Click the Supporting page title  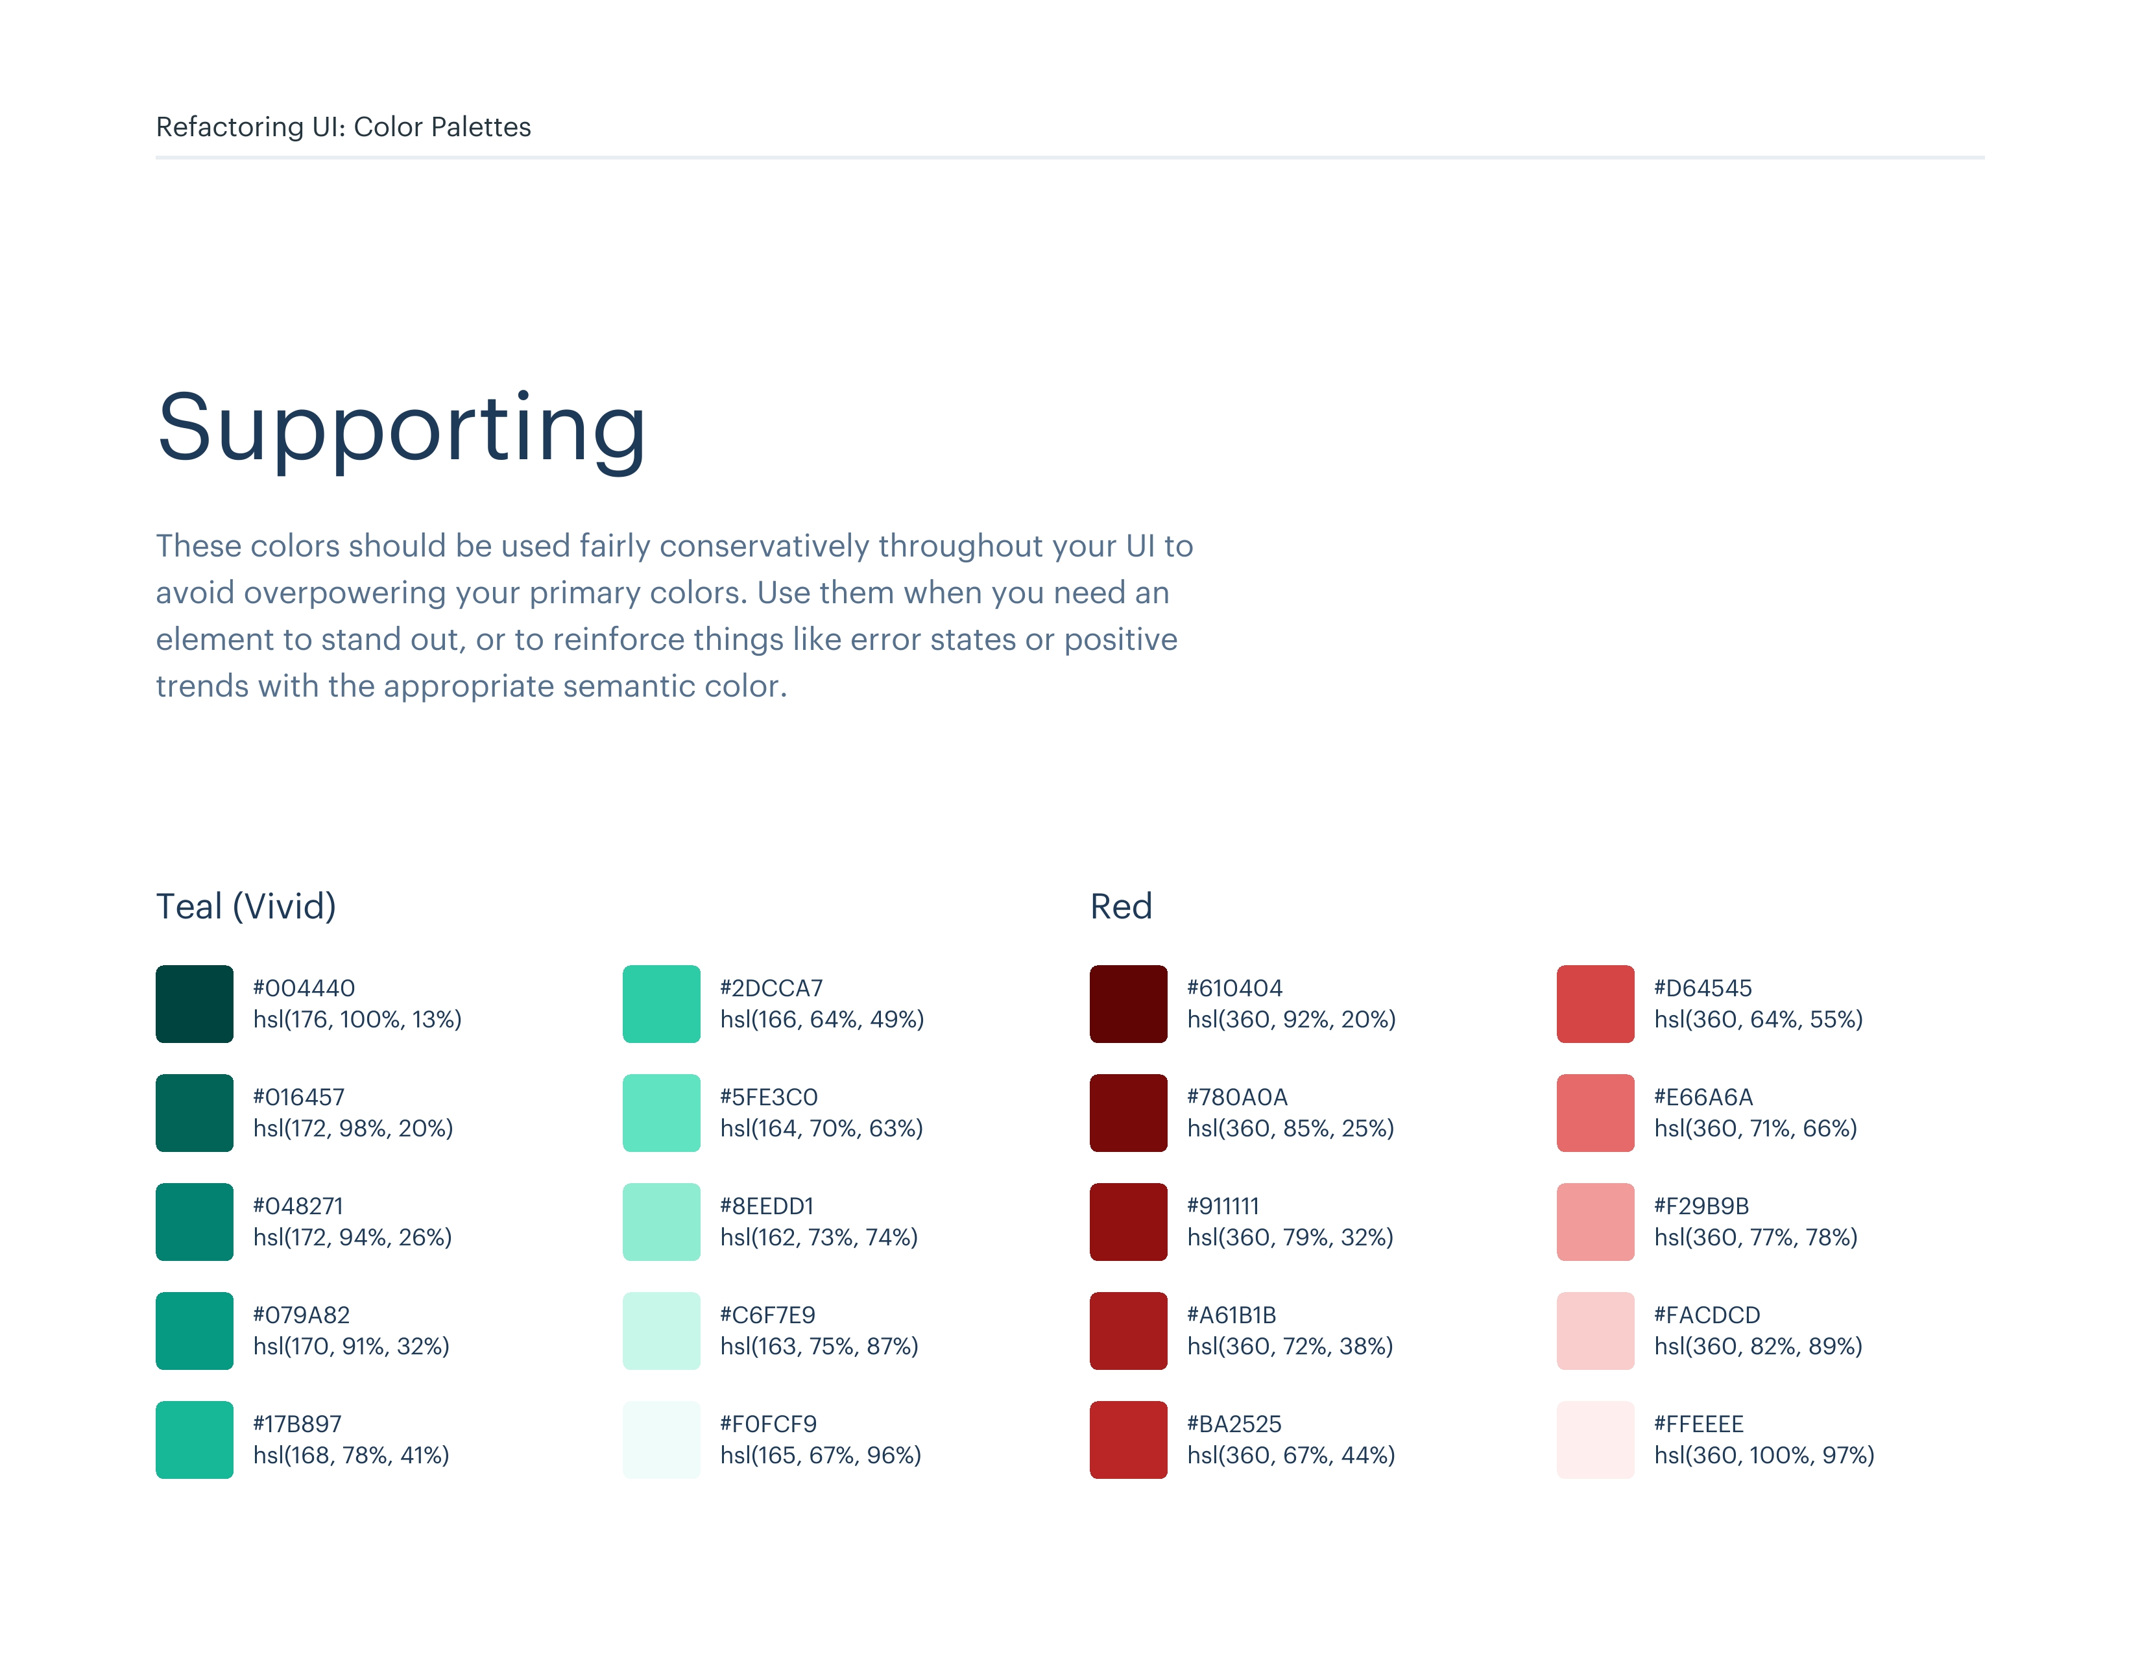[x=402, y=427]
